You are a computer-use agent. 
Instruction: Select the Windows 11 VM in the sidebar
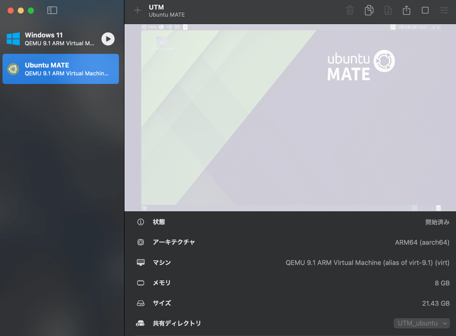coord(61,39)
